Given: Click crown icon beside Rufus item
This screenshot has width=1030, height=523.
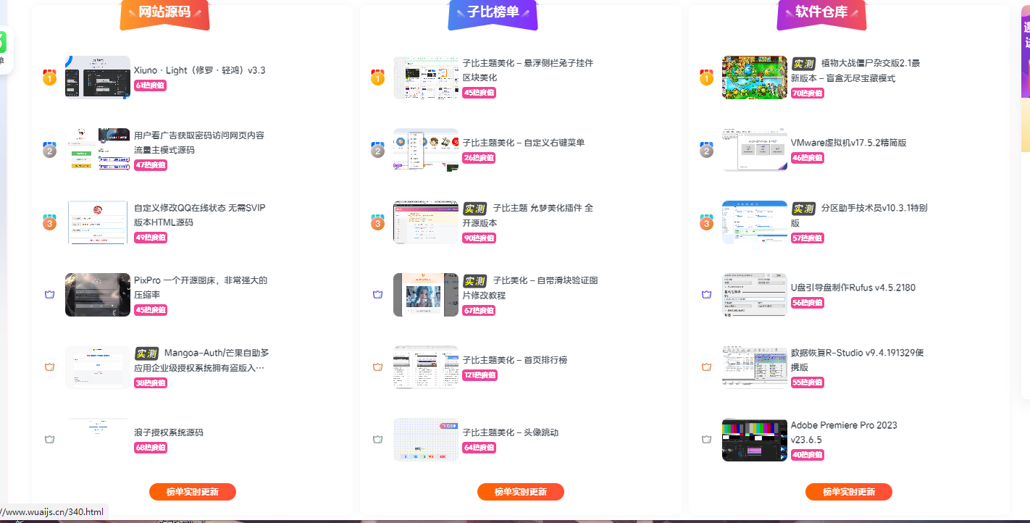Looking at the screenshot, I should pos(706,295).
